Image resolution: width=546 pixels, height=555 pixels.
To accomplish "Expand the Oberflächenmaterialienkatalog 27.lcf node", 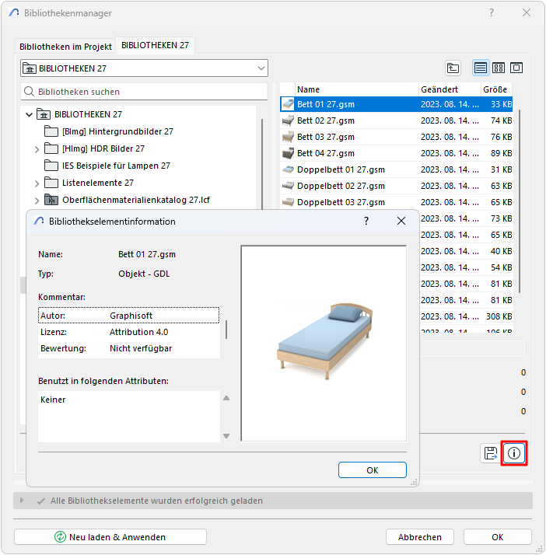I will [x=37, y=201].
